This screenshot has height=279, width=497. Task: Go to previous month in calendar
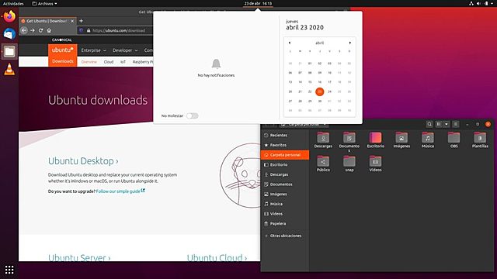[x=290, y=43]
